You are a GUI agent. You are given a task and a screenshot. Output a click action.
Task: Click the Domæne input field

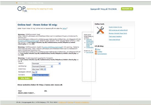[x=41, y=75]
